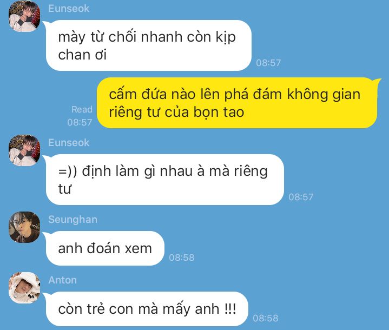Select the Seunghan sender name

[x=72, y=220]
